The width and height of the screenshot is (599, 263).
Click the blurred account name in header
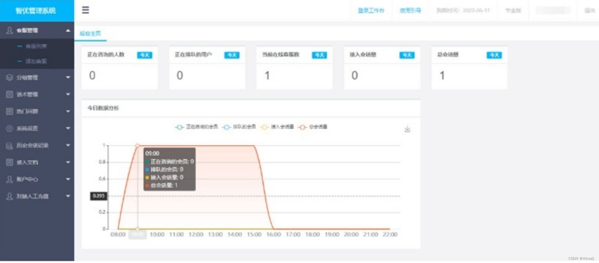553,10
